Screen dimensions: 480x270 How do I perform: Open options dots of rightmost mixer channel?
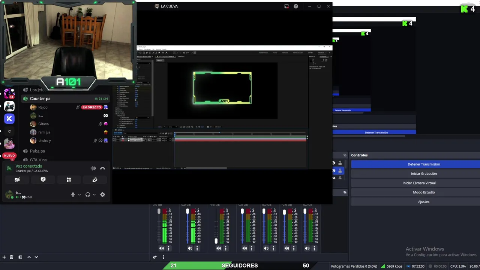[314, 248]
